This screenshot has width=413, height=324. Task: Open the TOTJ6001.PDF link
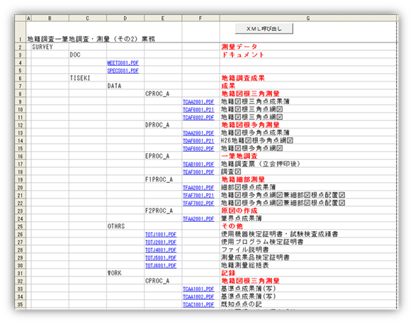coord(161,266)
